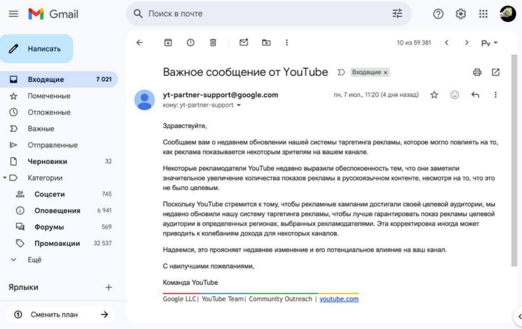The width and height of the screenshot is (522, 329).
Task: Toggle importance marker next to subject
Action: (341, 72)
